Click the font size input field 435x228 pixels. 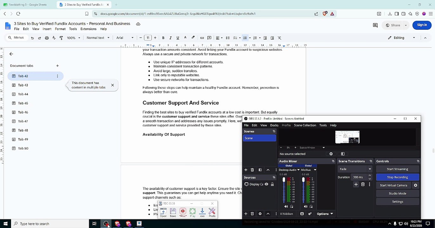[x=148, y=38]
